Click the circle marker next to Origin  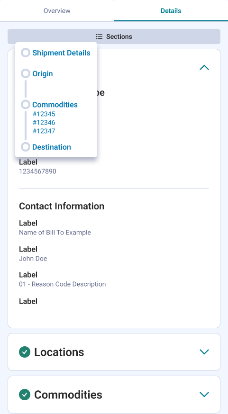pyautogui.click(x=26, y=73)
